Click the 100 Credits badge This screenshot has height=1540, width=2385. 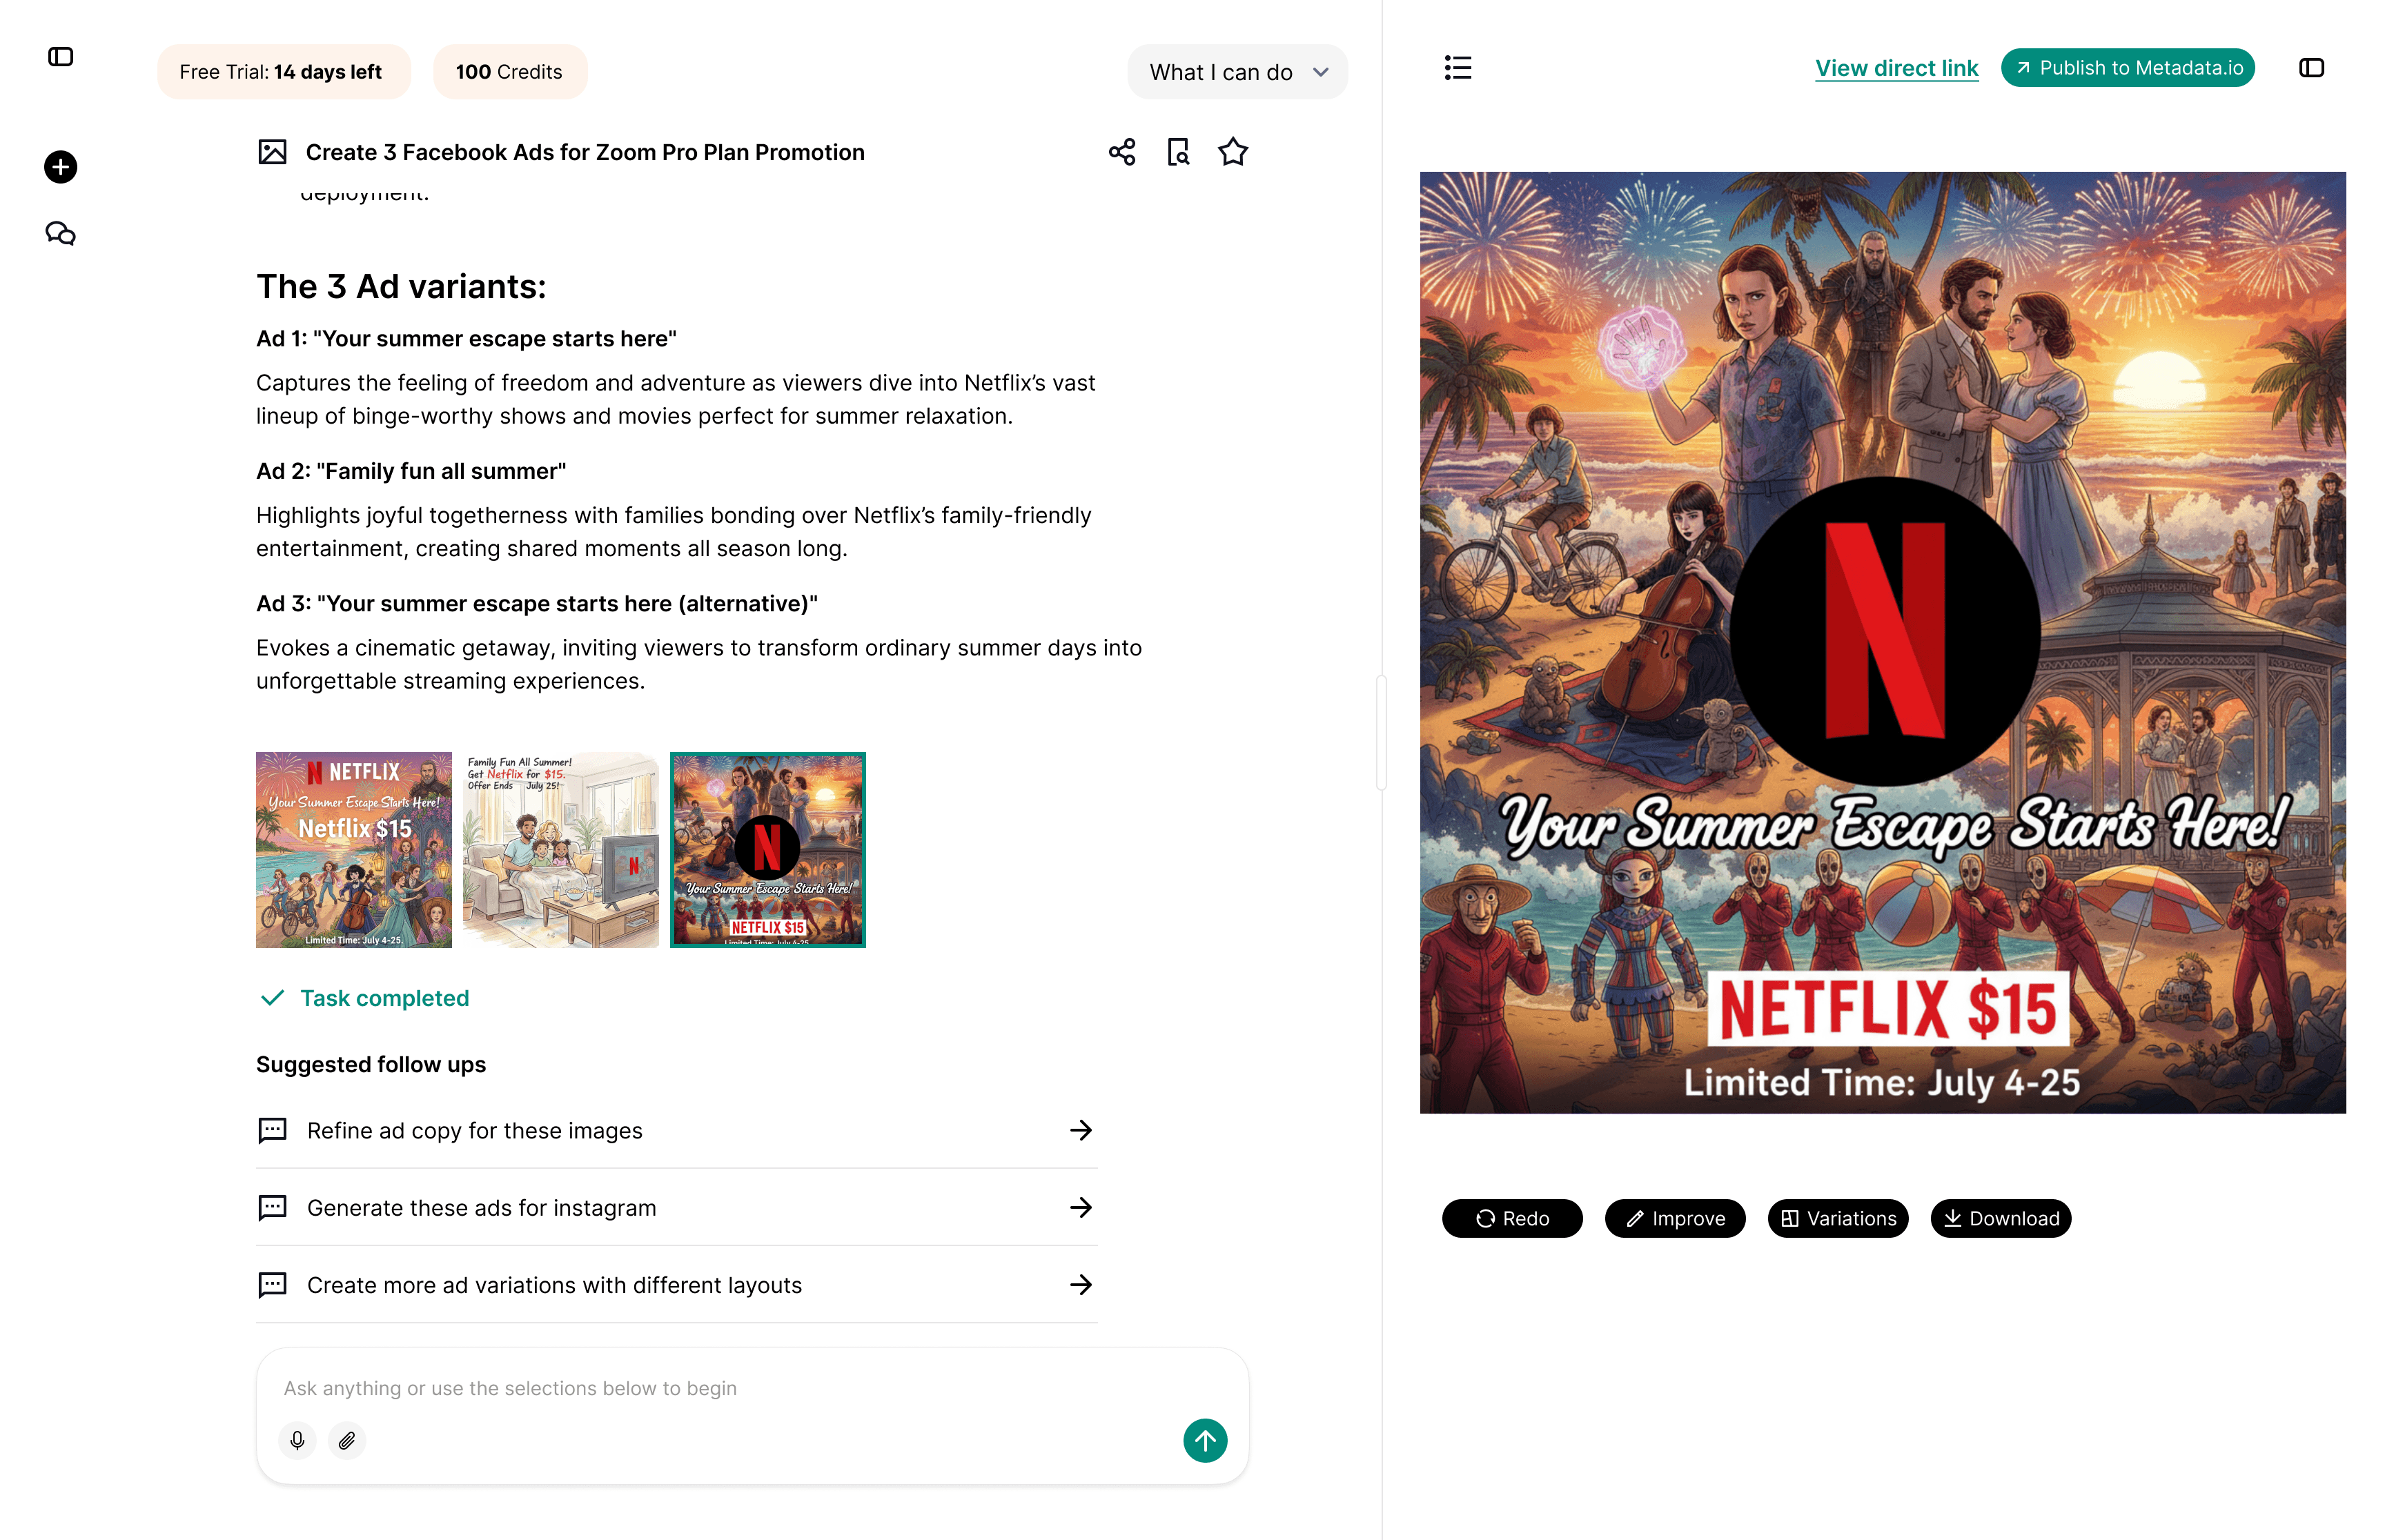pos(509,72)
